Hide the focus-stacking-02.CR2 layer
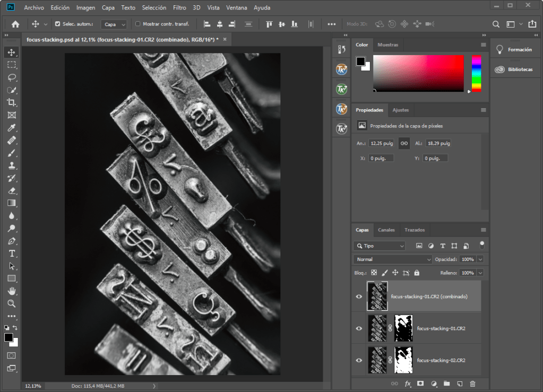The image size is (543, 392). coord(359,360)
